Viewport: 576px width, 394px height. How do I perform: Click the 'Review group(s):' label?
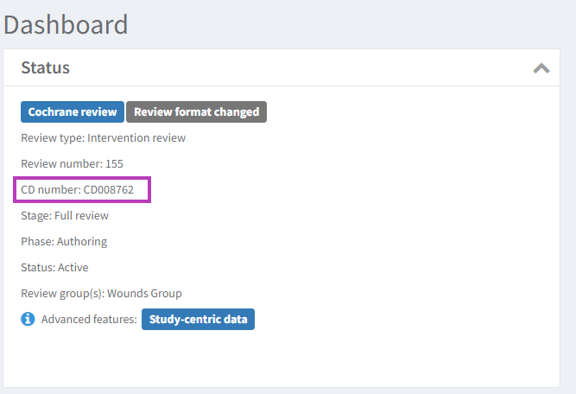[62, 293]
